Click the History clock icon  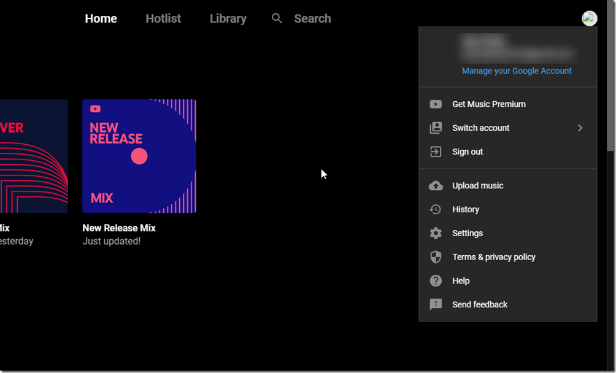pos(436,210)
